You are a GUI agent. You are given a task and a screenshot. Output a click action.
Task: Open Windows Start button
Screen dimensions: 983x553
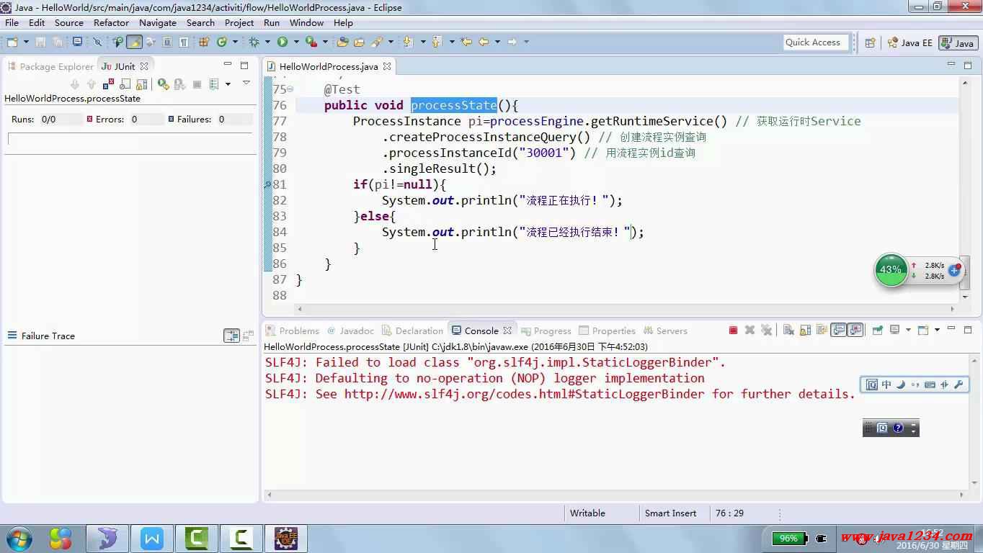tap(19, 538)
